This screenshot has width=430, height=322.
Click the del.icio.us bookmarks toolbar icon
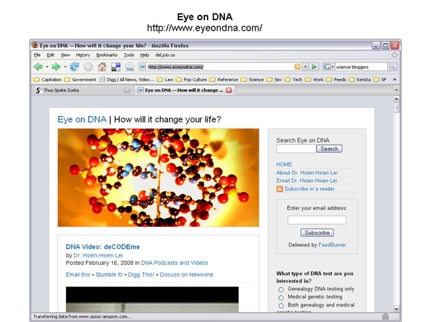coord(116,67)
